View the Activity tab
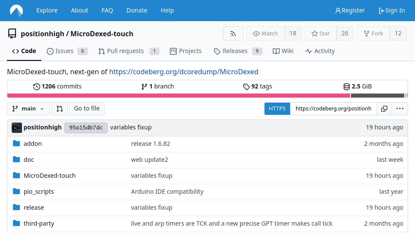The image size is (415, 233). point(320,51)
